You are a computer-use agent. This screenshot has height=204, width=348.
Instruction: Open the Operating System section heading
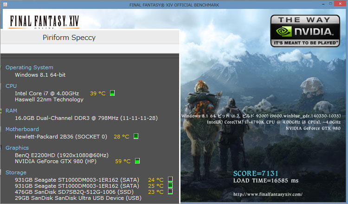click(x=29, y=67)
